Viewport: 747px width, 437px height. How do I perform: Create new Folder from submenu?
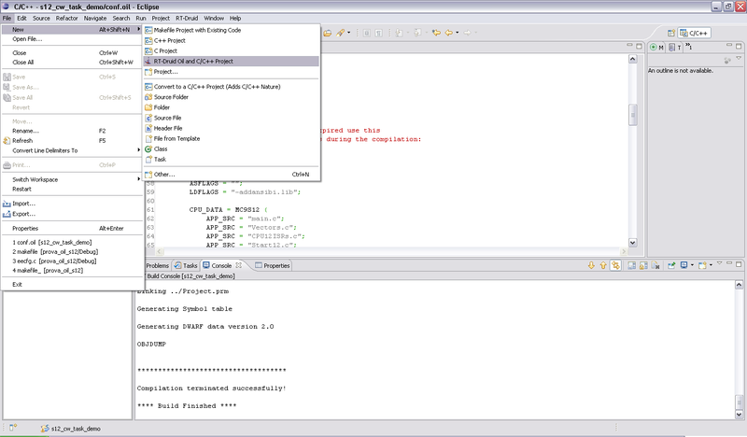[232, 107]
